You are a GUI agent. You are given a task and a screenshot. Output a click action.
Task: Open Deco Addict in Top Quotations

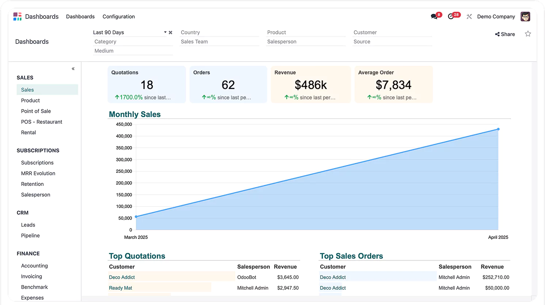pyautogui.click(x=122, y=277)
